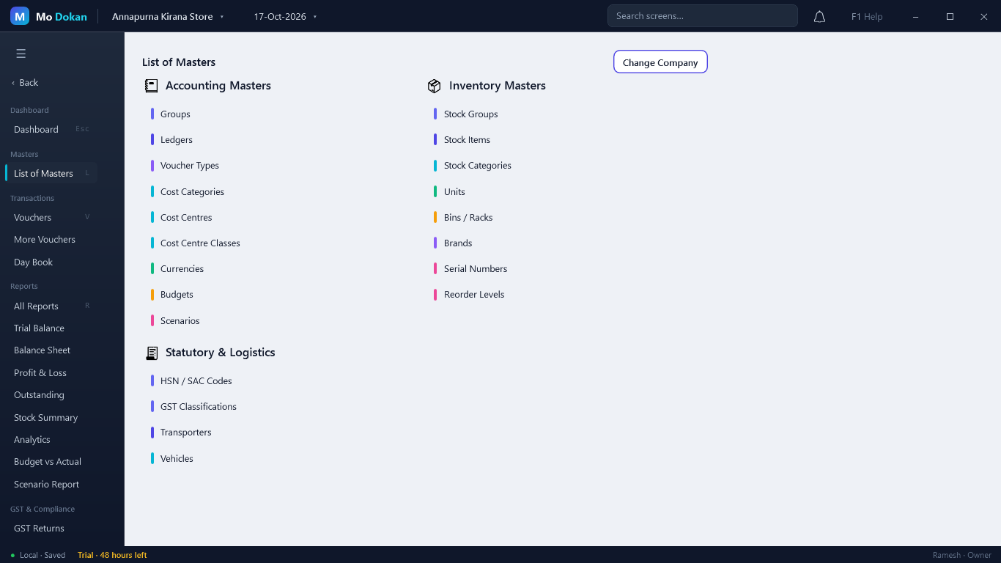Screen dimensions: 1001x563
Task: Click the Inventory Masters box icon
Action: point(435,86)
